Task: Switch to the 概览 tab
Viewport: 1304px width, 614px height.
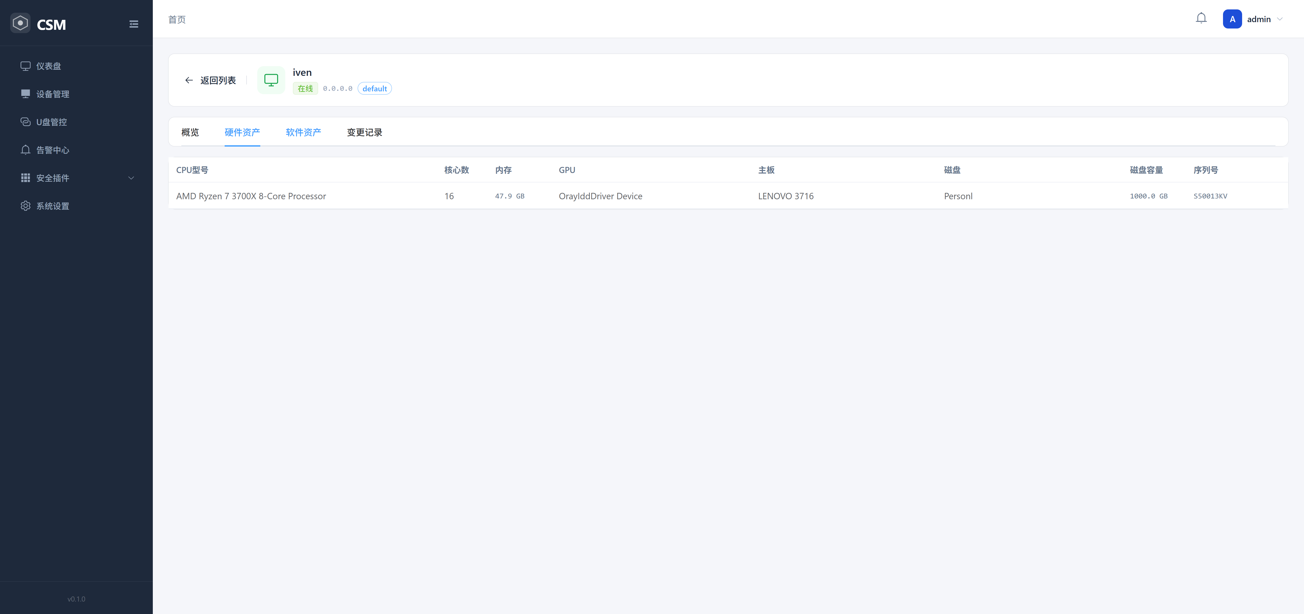Action: 190,133
